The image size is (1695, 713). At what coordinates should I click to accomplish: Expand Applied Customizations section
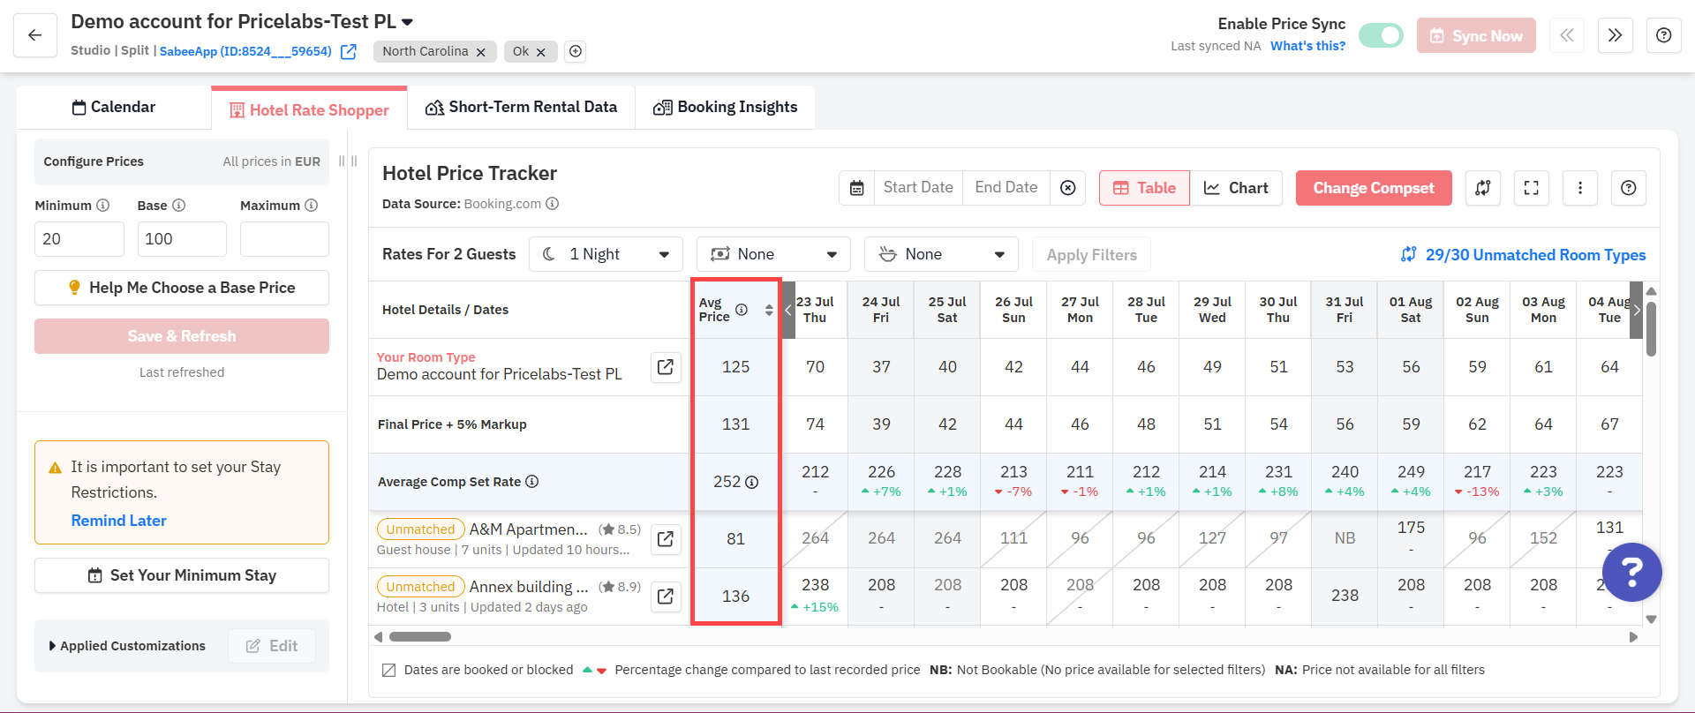click(x=127, y=646)
